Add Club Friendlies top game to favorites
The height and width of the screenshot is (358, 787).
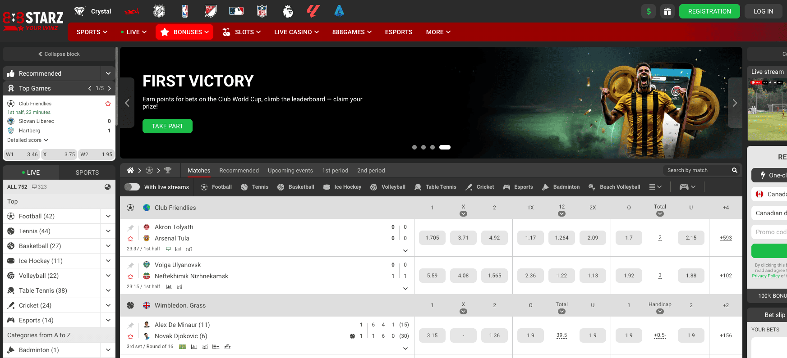[108, 104]
